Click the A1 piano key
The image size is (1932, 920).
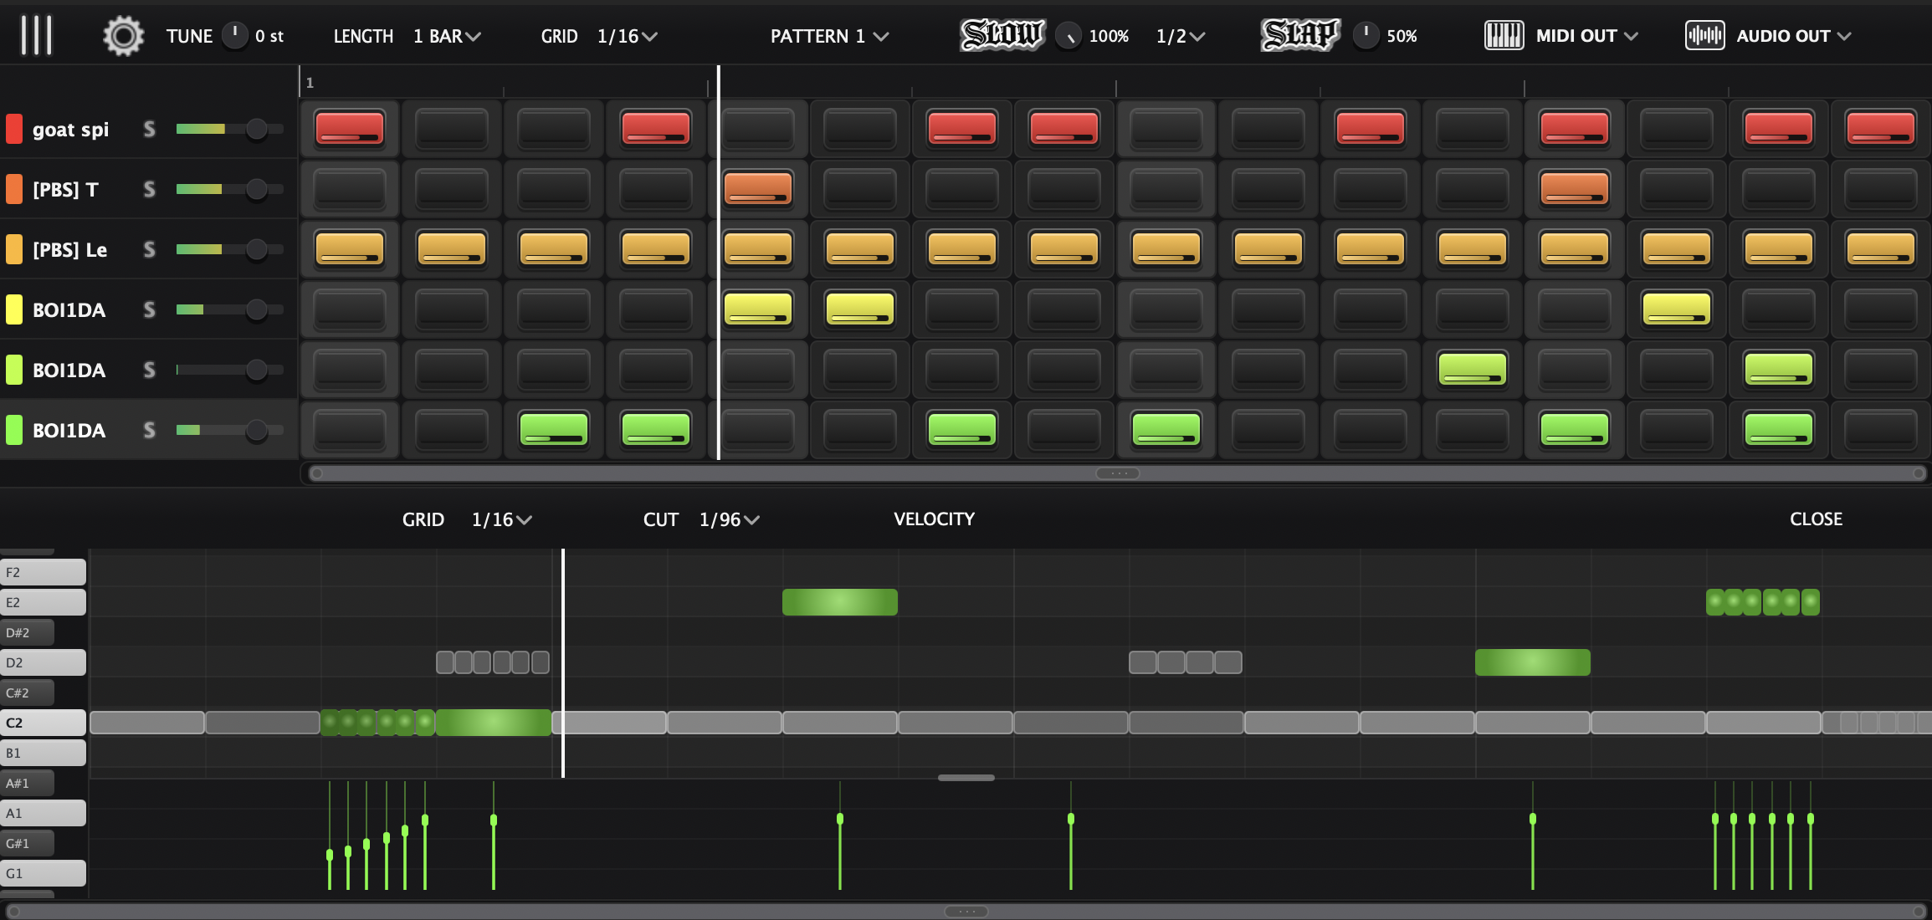pyautogui.click(x=43, y=813)
